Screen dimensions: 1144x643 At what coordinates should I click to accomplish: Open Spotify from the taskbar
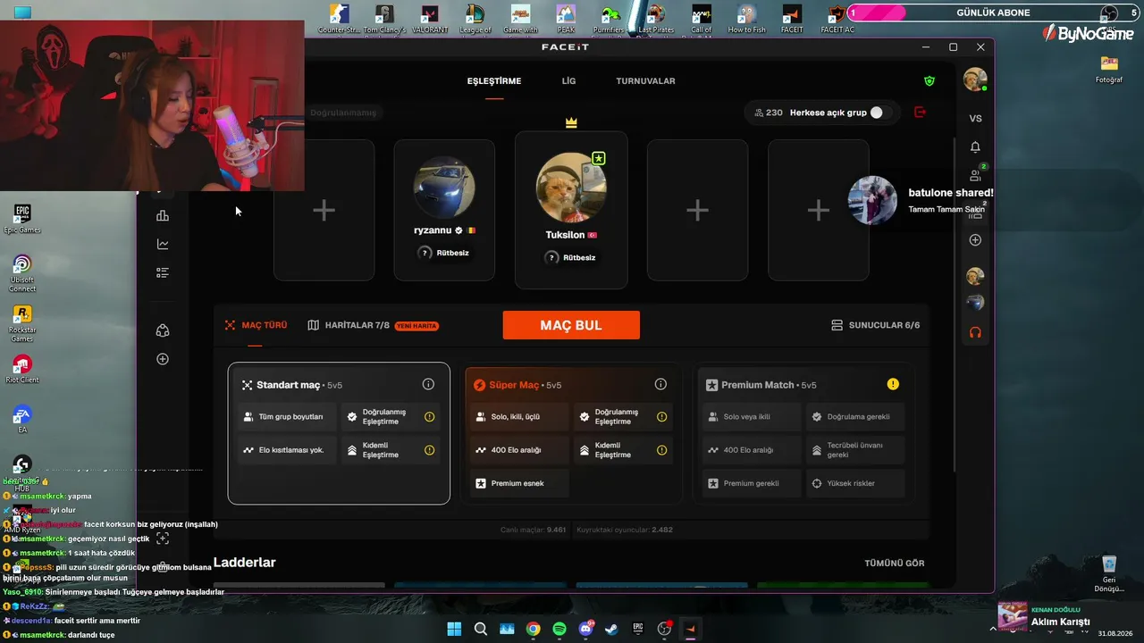point(559,629)
